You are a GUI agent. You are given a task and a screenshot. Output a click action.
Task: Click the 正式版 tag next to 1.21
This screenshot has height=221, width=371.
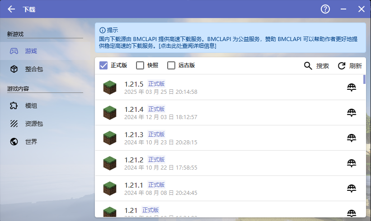coord(150,210)
